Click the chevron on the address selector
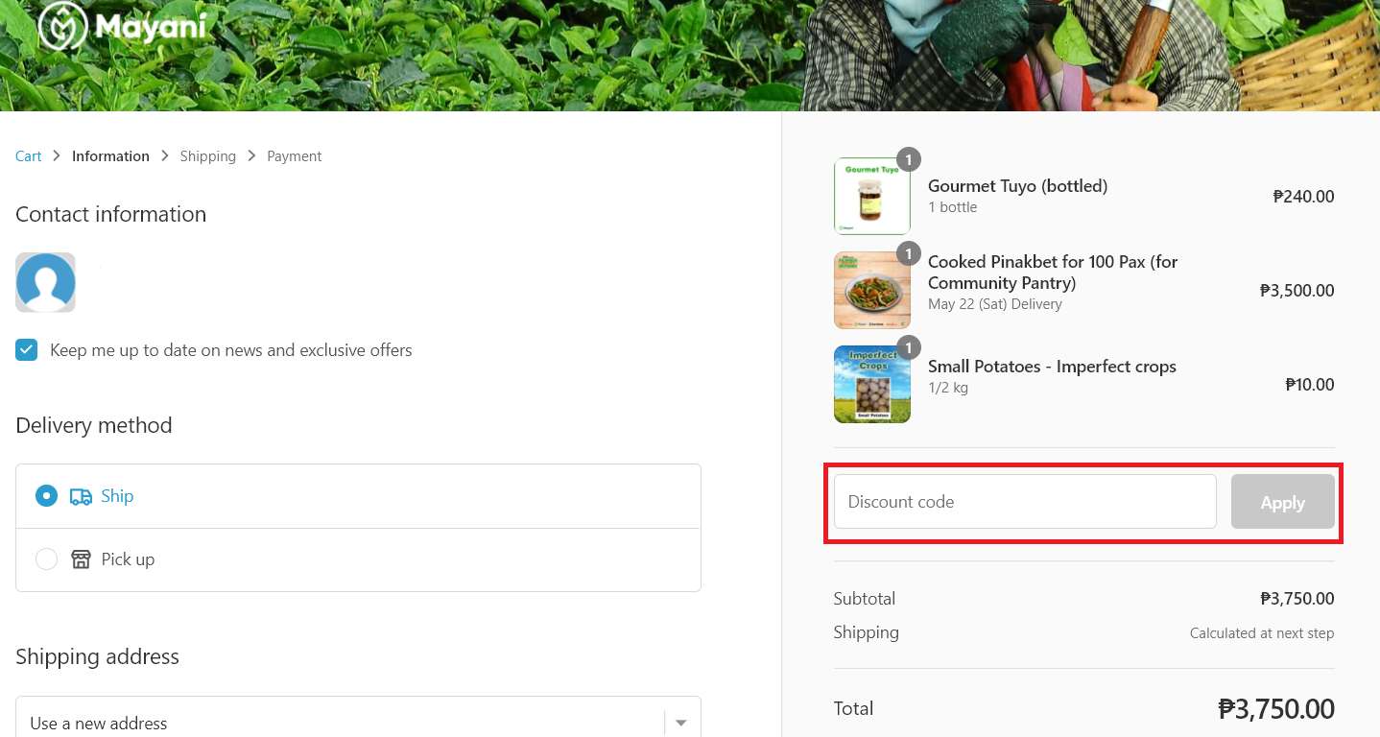The height and width of the screenshot is (737, 1380). (680, 723)
